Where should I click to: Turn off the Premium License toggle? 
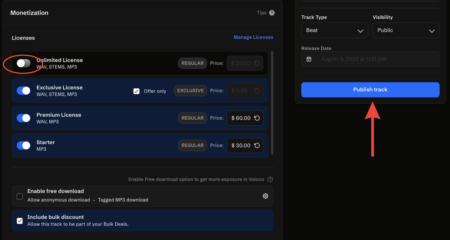[24, 118]
